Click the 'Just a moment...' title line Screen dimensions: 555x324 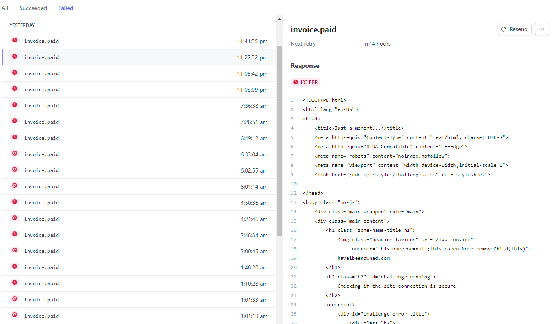coord(359,128)
